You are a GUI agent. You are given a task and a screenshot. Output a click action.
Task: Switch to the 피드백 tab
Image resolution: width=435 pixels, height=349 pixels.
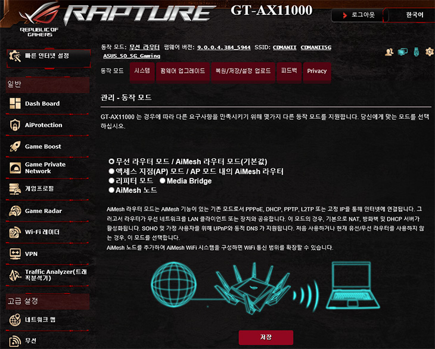coord(289,72)
